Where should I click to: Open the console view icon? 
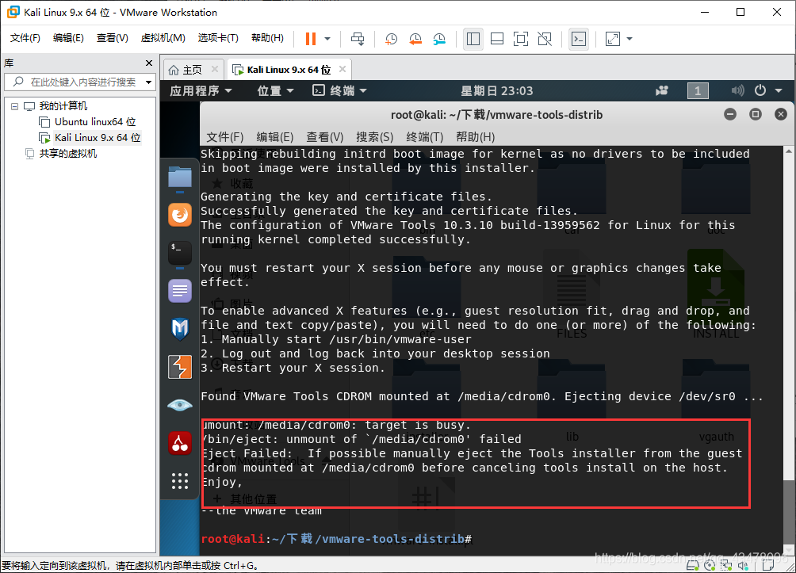(x=579, y=39)
